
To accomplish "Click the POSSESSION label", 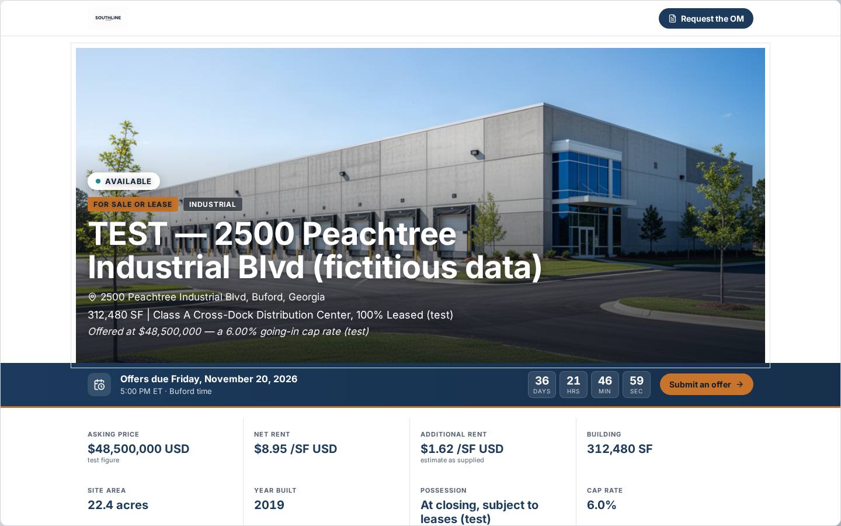I will 443,491.
